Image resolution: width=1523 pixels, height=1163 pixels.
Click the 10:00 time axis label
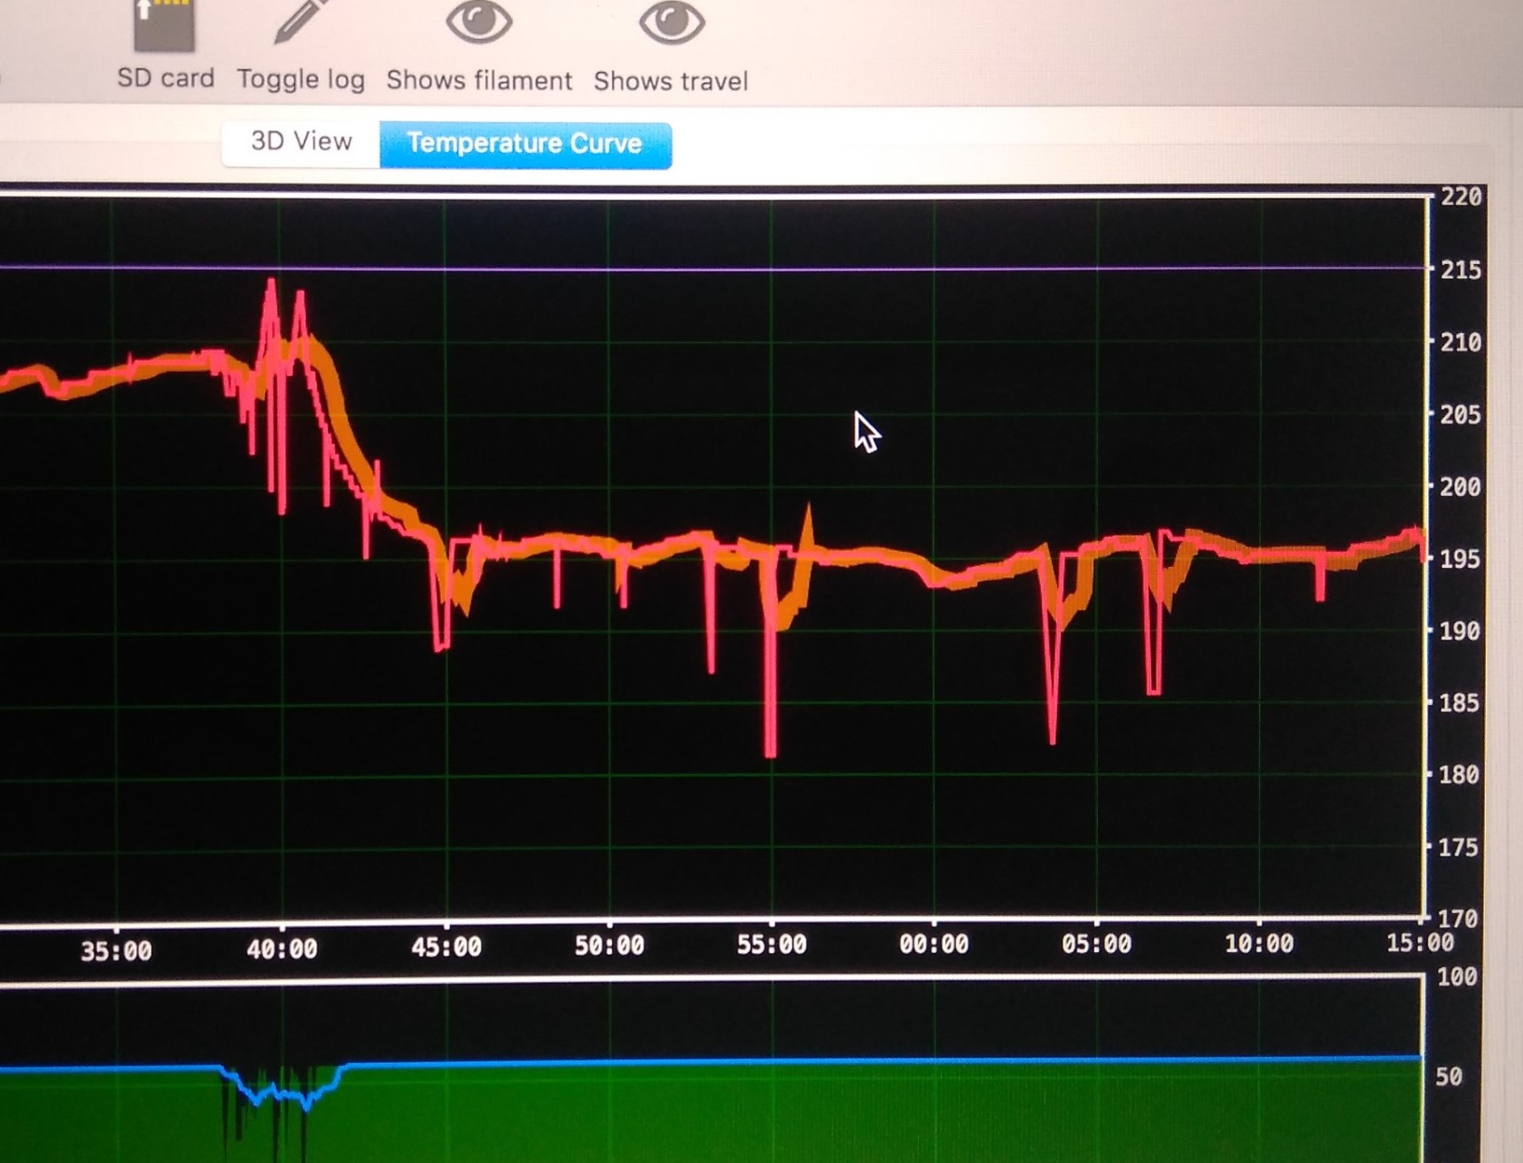tap(1259, 944)
